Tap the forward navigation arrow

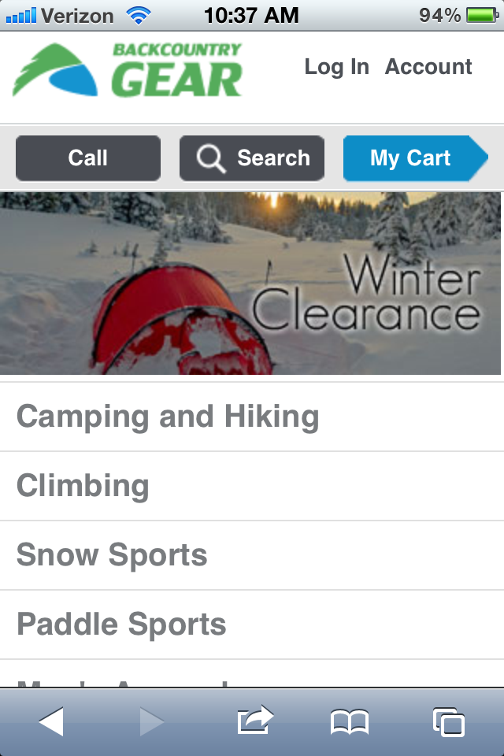153,719
